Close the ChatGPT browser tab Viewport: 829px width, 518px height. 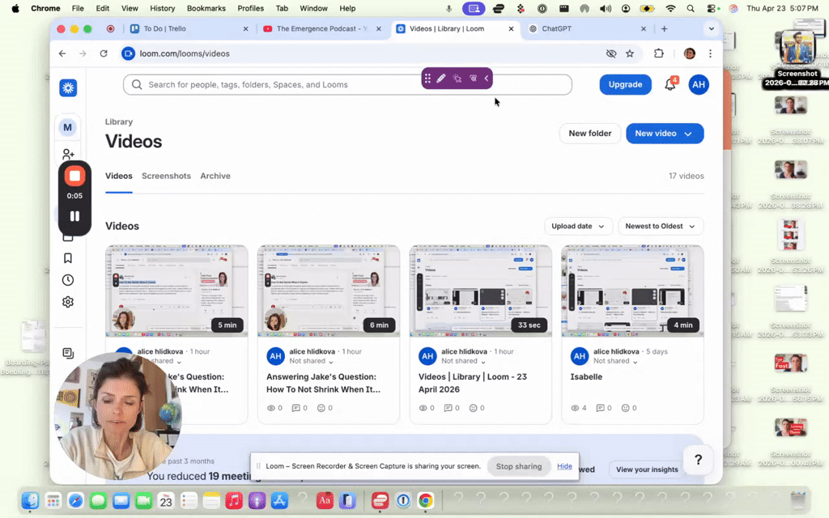[x=644, y=28]
